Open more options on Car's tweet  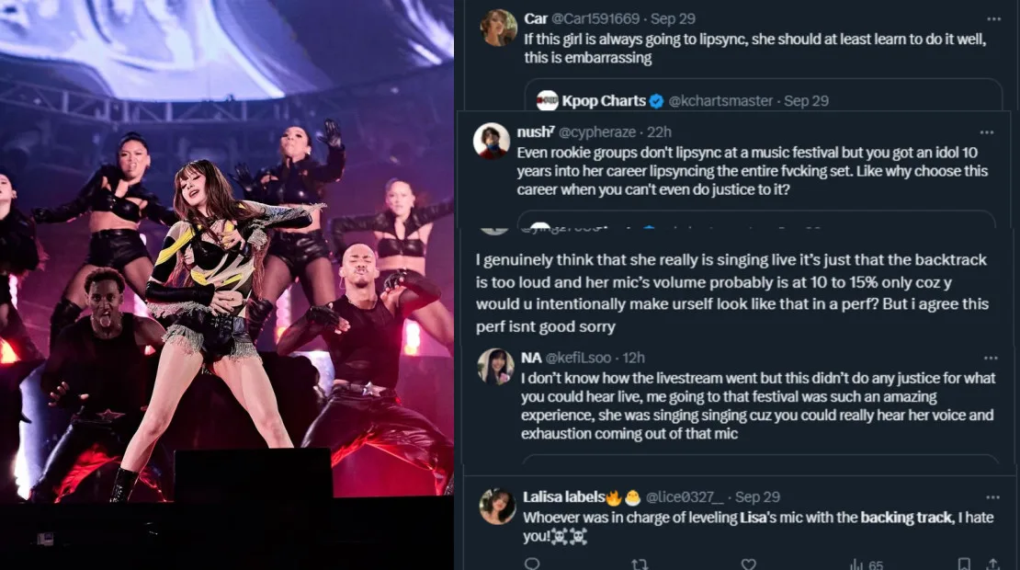993,18
